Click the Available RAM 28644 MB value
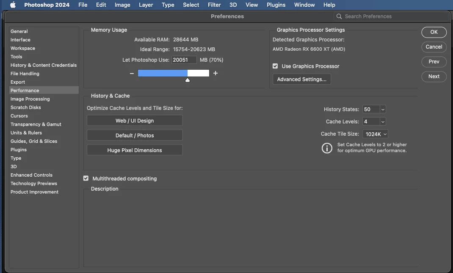Viewport: 453px width, 273px height. (185, 39)
